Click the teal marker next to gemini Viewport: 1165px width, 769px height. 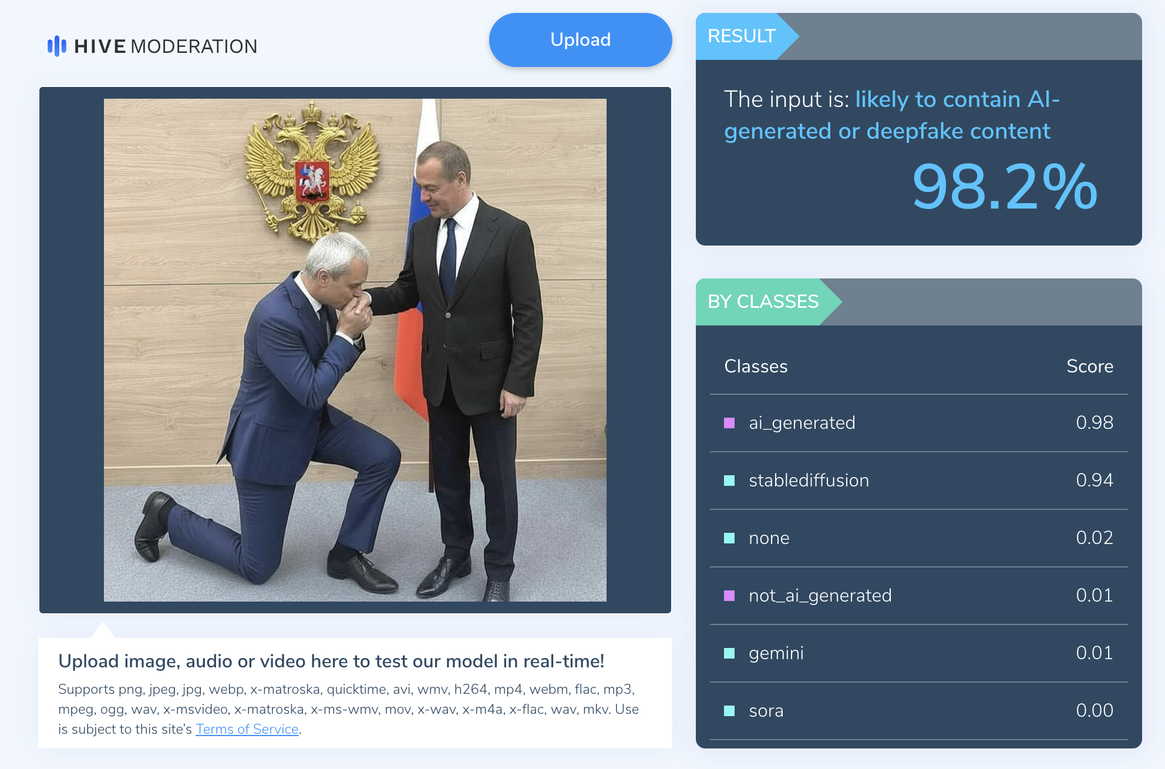[729, 653]
